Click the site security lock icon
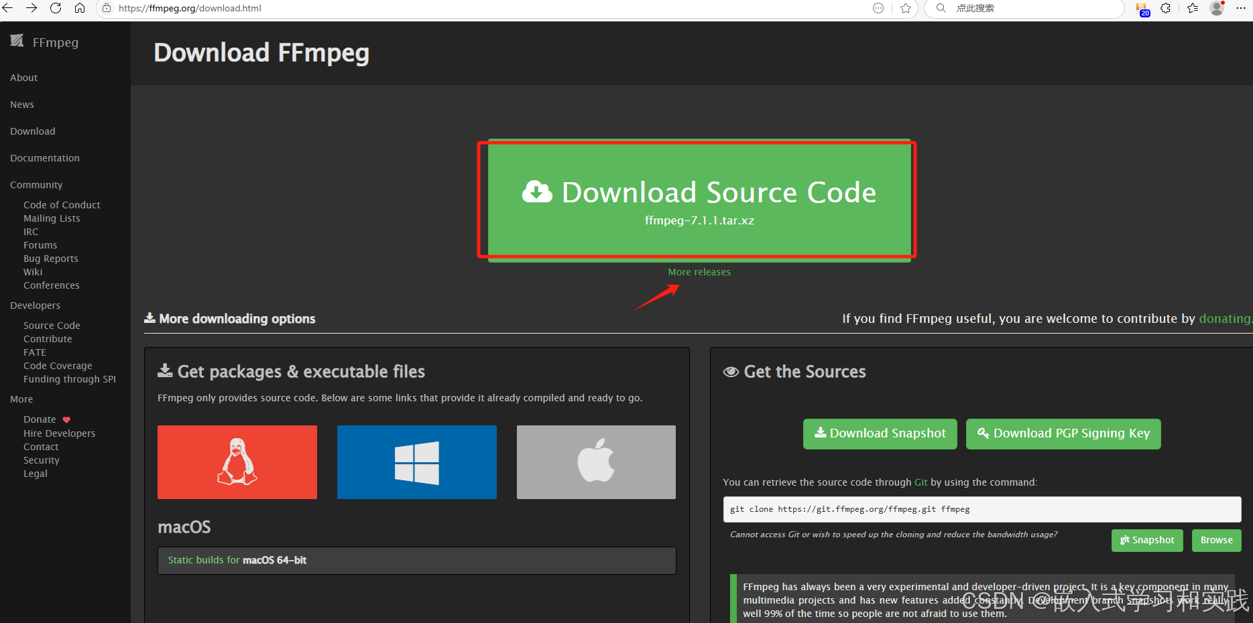 click(x=107, y=8)
